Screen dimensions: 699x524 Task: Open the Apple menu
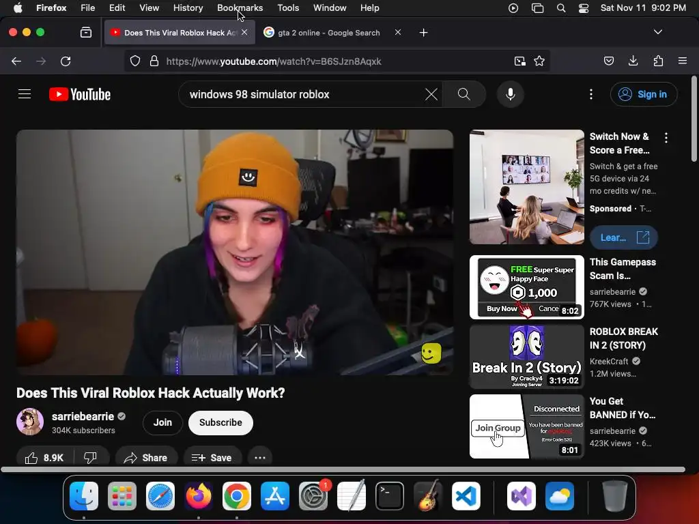pos(18,8)
